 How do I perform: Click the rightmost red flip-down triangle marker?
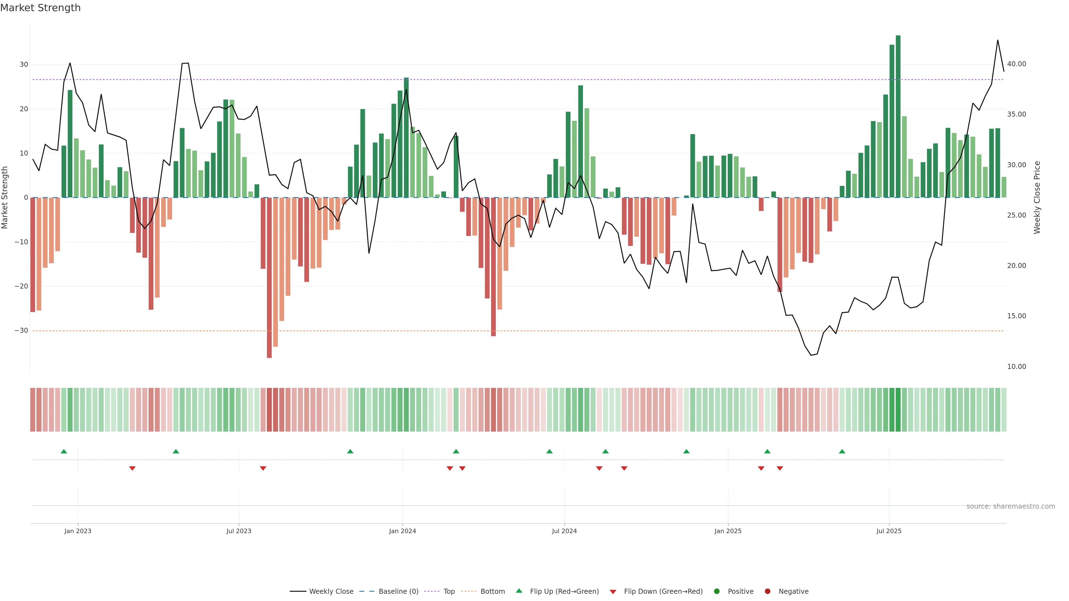click(780, 468)
